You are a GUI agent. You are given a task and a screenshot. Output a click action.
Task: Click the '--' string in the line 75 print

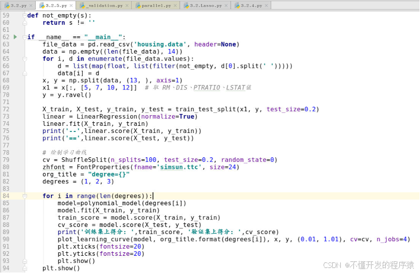click(73, 131)
